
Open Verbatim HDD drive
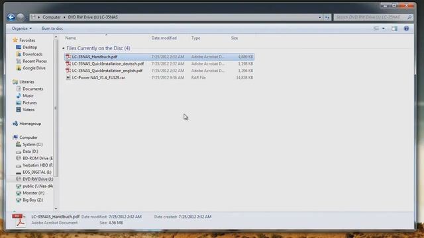[x=38, y=165]
